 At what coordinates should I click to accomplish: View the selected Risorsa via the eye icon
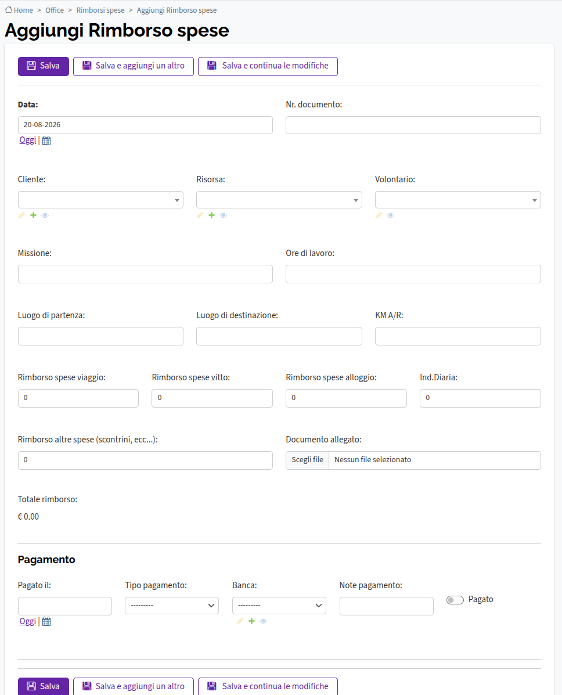tap(223, 215)
